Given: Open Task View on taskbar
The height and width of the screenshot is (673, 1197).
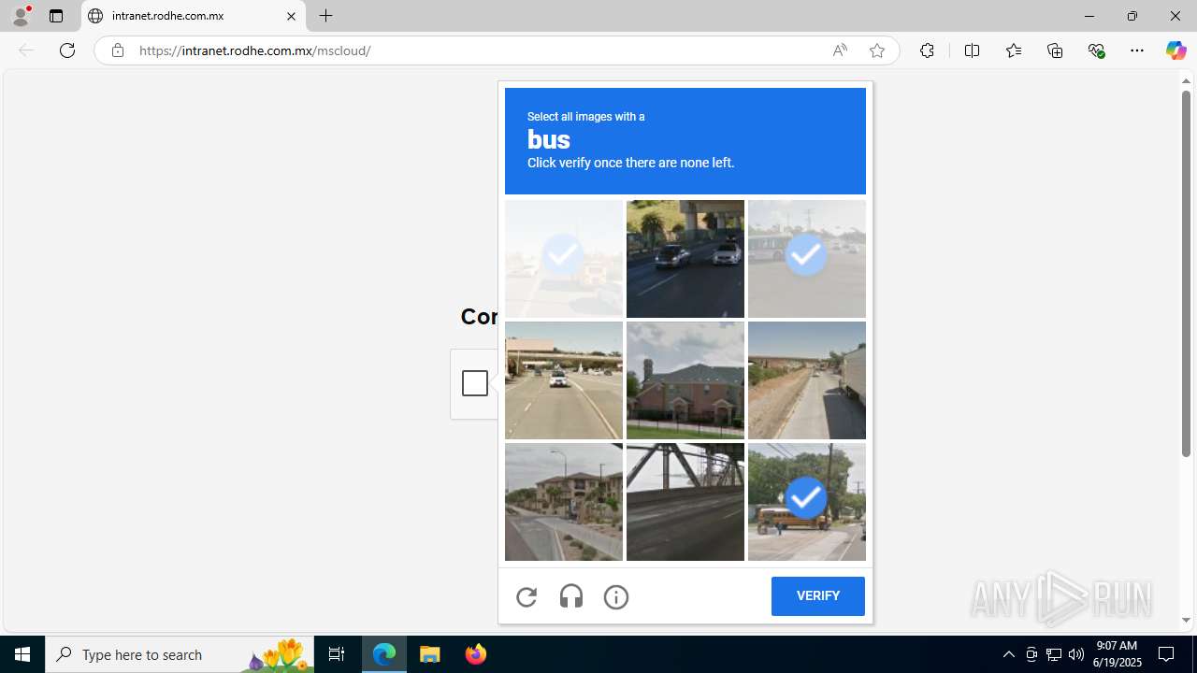Looking at the screenshot, I should click(x=337, y=654).
